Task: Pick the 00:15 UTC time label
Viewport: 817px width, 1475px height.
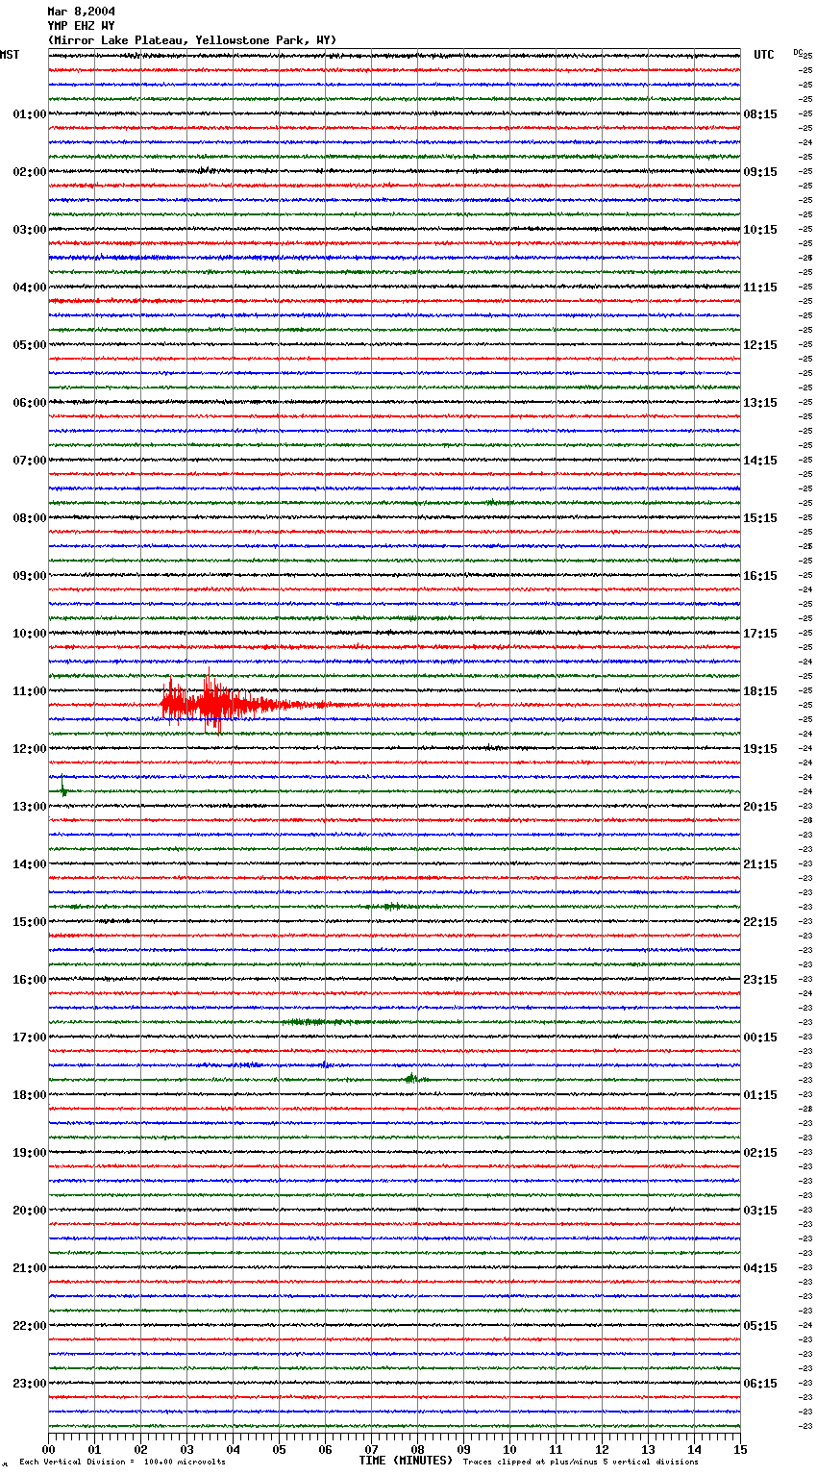Action: pos(760,1037)
